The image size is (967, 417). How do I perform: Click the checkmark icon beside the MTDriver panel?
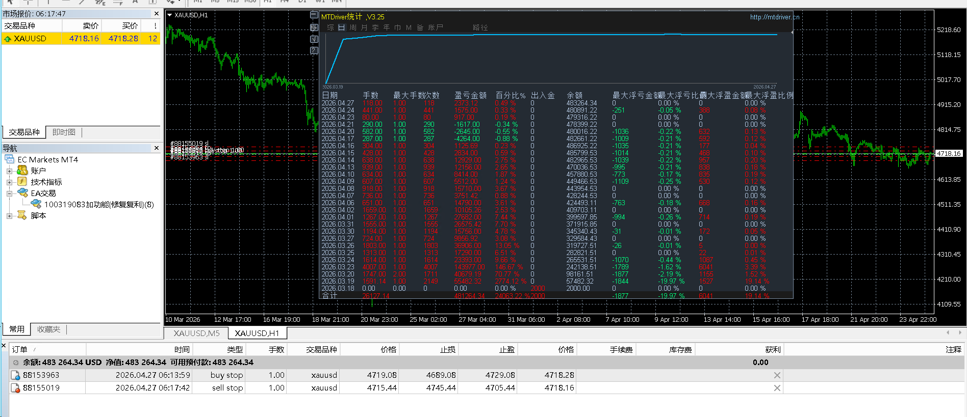(314, 39)
